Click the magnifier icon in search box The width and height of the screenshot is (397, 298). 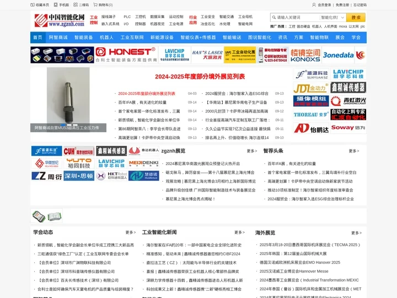274,18
